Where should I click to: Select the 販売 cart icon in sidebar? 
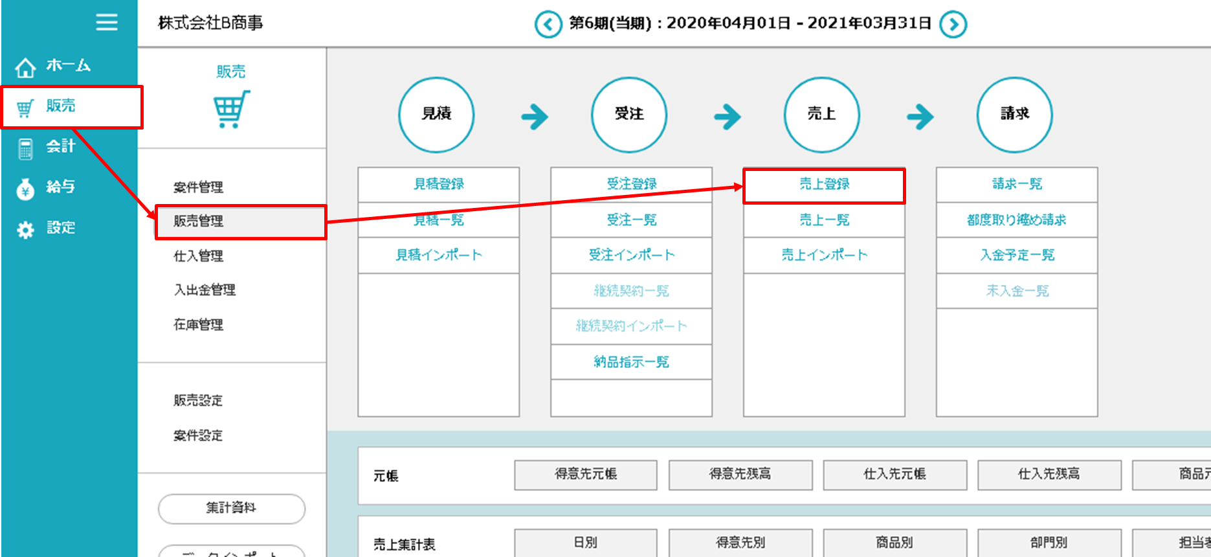[25, 108]
